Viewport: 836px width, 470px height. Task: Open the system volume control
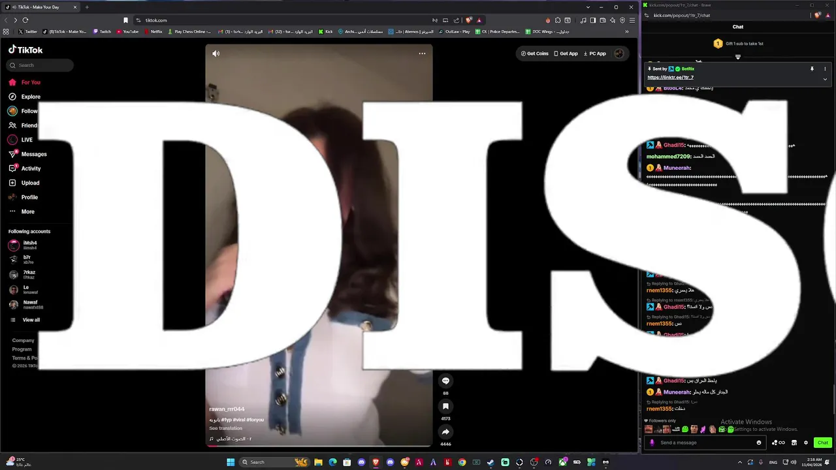(x=794, y=462)
